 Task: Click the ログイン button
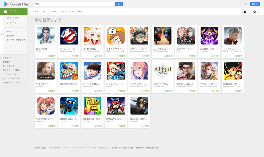click(x=255, y=4)
